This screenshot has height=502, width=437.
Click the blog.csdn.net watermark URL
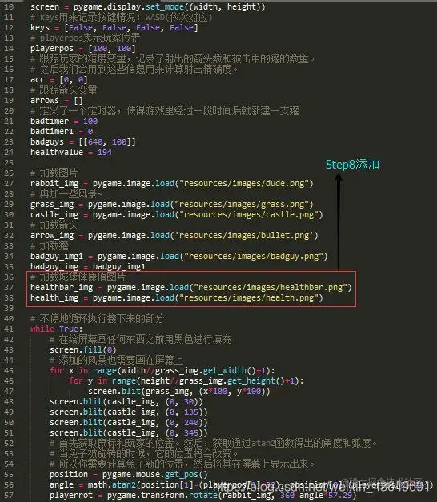click(321, 487)
